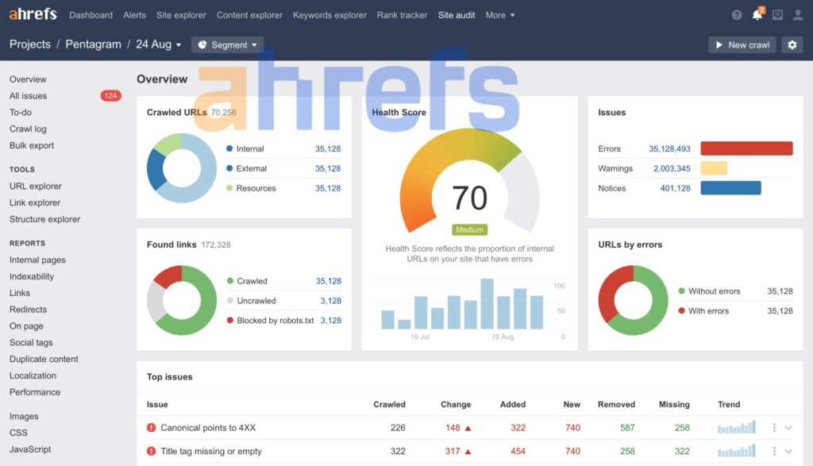Open the Segment dropdown
The width and height of the screenshot is (813, 466).
tap(227, 45)
